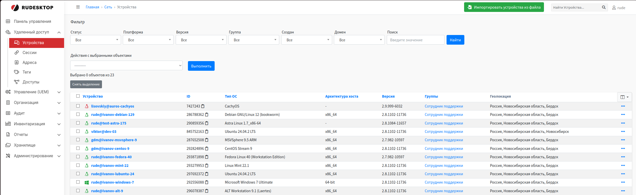
Task: Open three-dots menu for viktor@dev-03 row
Action: [623, 132]
